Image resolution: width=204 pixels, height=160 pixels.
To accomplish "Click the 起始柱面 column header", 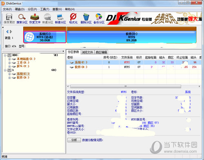I will point(151,58).
